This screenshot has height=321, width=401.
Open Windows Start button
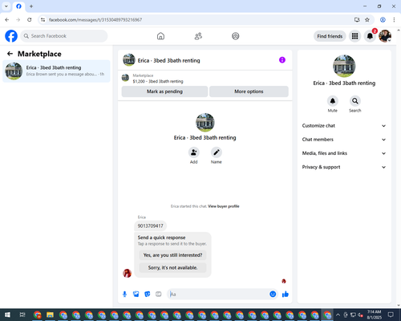7,315
